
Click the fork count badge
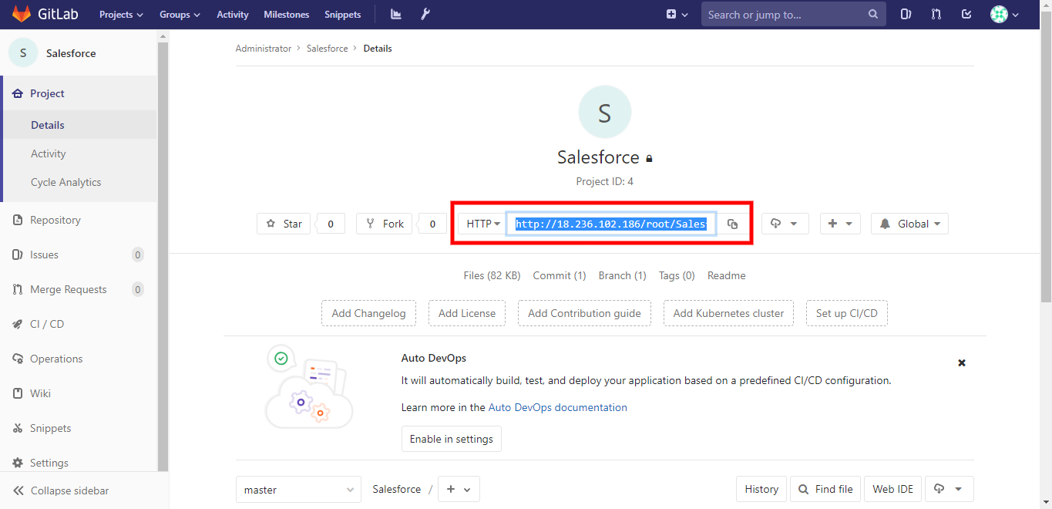432,224
